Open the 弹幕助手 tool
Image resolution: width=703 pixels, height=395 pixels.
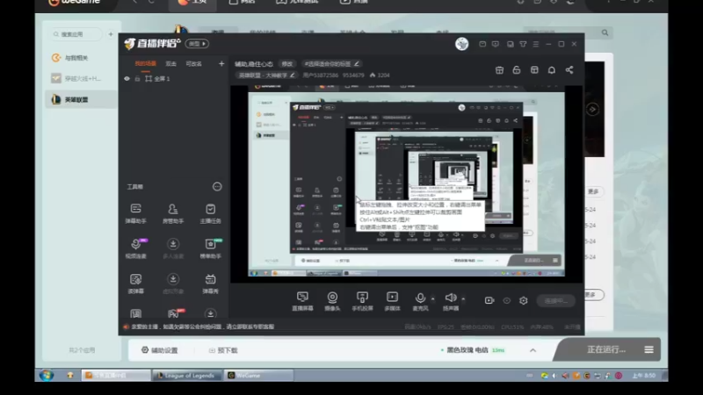coord(135,213)
